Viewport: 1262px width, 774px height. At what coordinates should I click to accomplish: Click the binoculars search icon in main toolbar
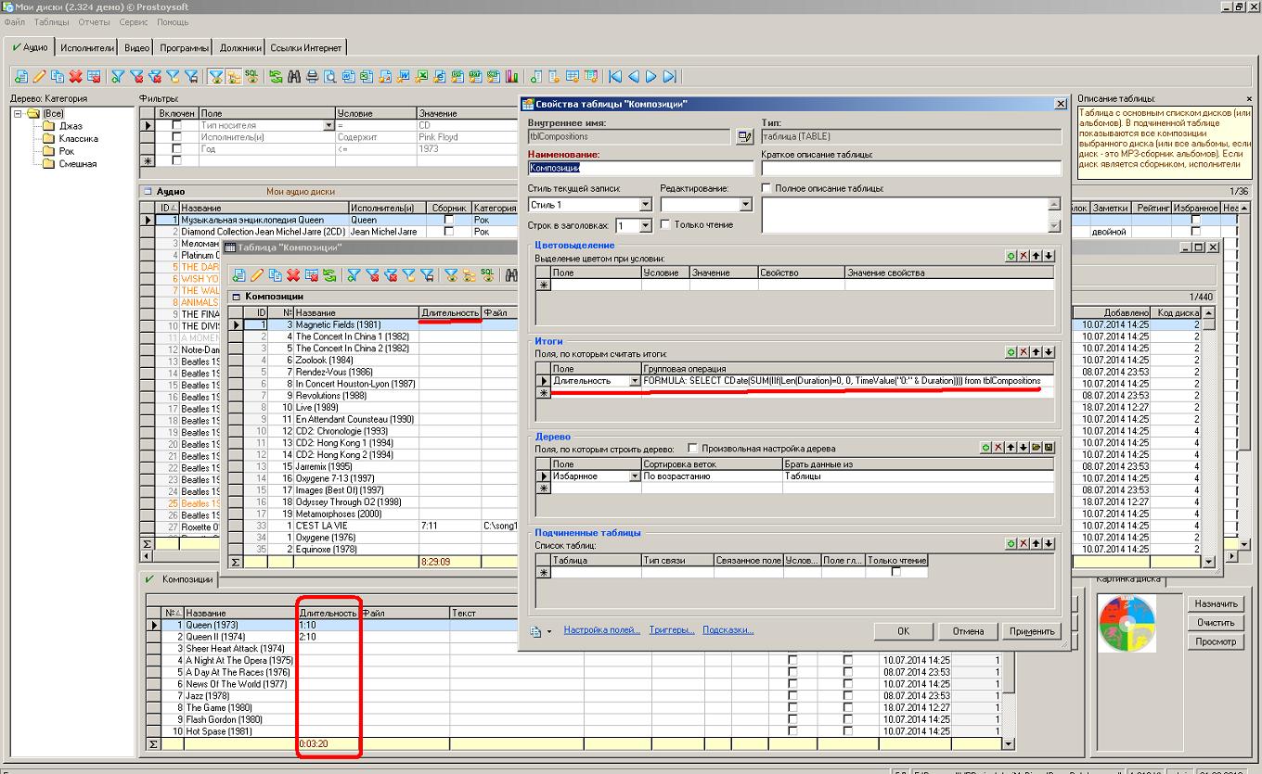click(x=293, y=76)
